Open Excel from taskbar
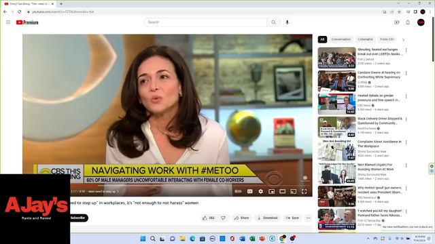This screenshot has height=244, width=435. [252, 239]
